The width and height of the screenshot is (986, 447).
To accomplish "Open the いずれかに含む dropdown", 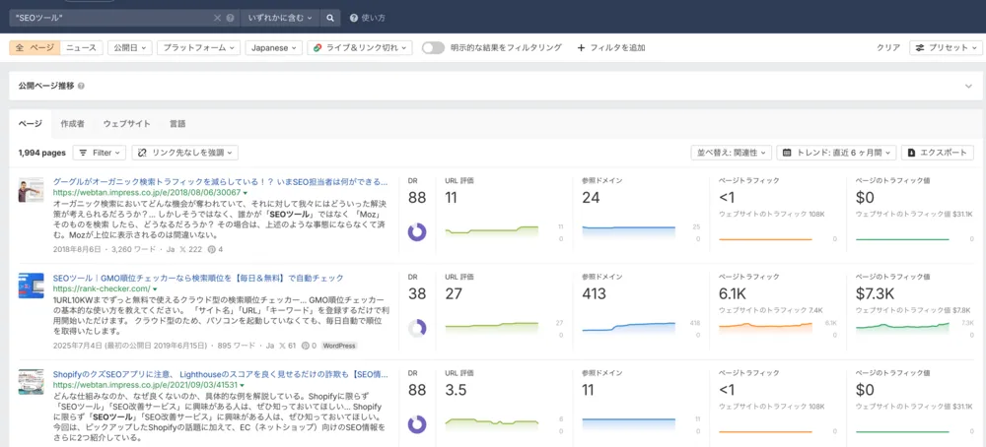I will point(280,18).
